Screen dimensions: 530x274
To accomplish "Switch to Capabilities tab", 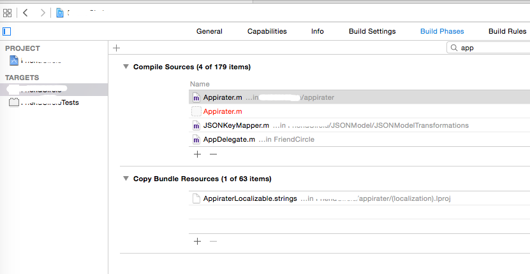I will point(267,31).
